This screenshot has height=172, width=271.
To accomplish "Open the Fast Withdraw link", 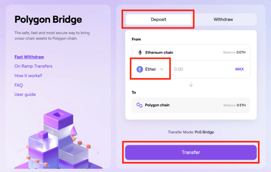I will 29,57.
